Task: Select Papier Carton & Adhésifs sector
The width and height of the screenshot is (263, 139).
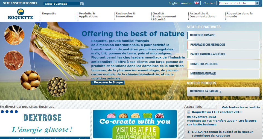Action: point(223,54)
